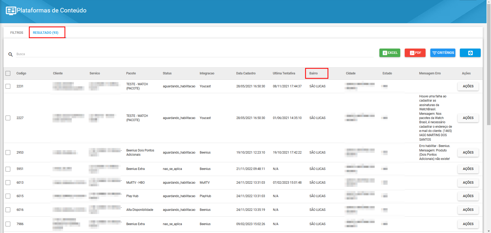Click the 'Erro habilitar - Beenius' error message
Image resolution: width=491 pixels, height=233 pixels.
tap(435, 153)
